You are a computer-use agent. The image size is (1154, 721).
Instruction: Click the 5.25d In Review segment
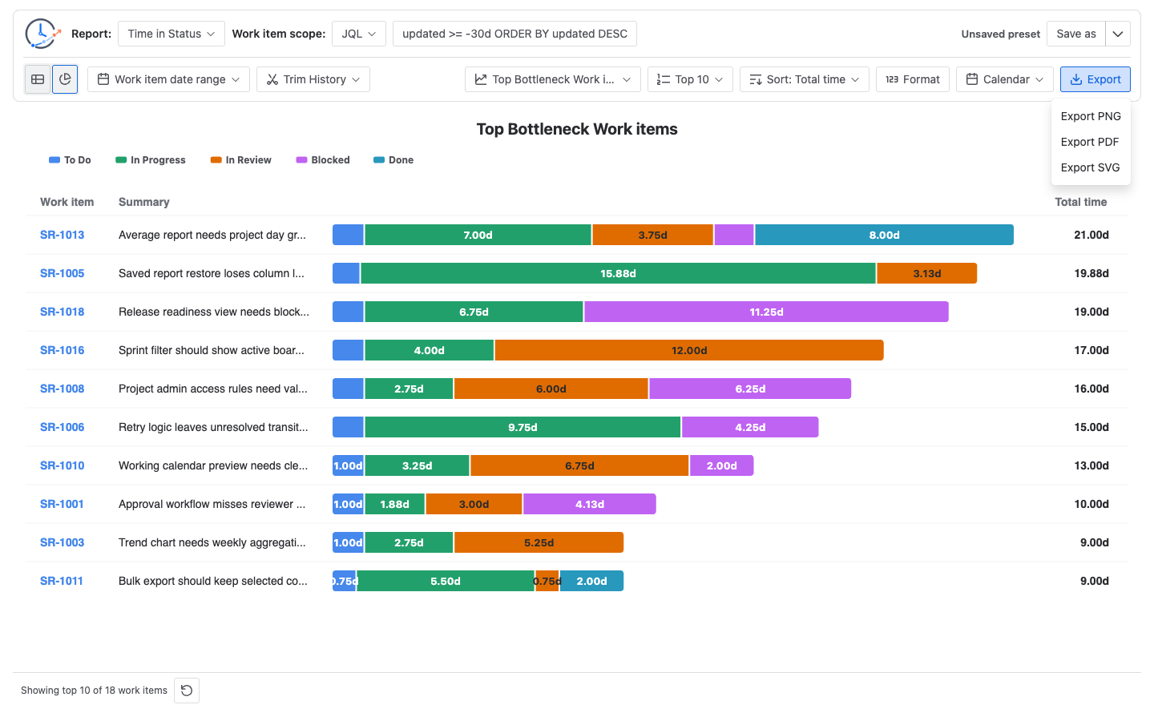(x=539, y=542)
